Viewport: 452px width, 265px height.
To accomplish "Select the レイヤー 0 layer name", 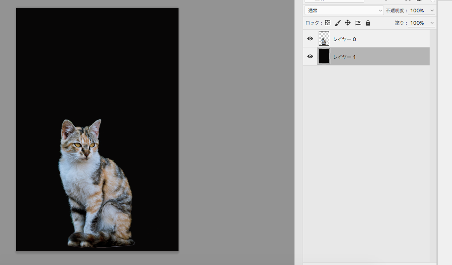I will [344, 39].
